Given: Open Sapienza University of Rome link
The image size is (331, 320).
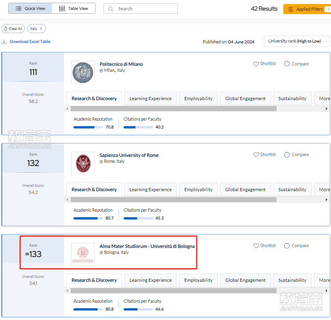Looking at the screenshot, I should click(129, 155).
